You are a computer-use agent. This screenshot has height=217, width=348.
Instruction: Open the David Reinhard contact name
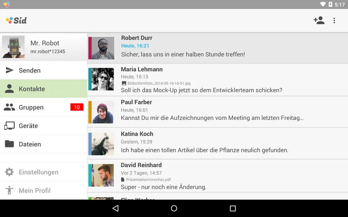[141, 165]
